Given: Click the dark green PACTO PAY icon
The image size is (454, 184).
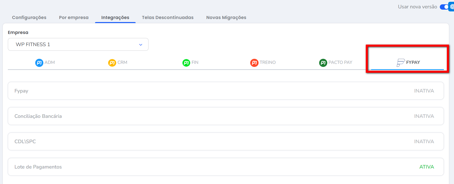Looking at the screenshot, I should point(323,63).
